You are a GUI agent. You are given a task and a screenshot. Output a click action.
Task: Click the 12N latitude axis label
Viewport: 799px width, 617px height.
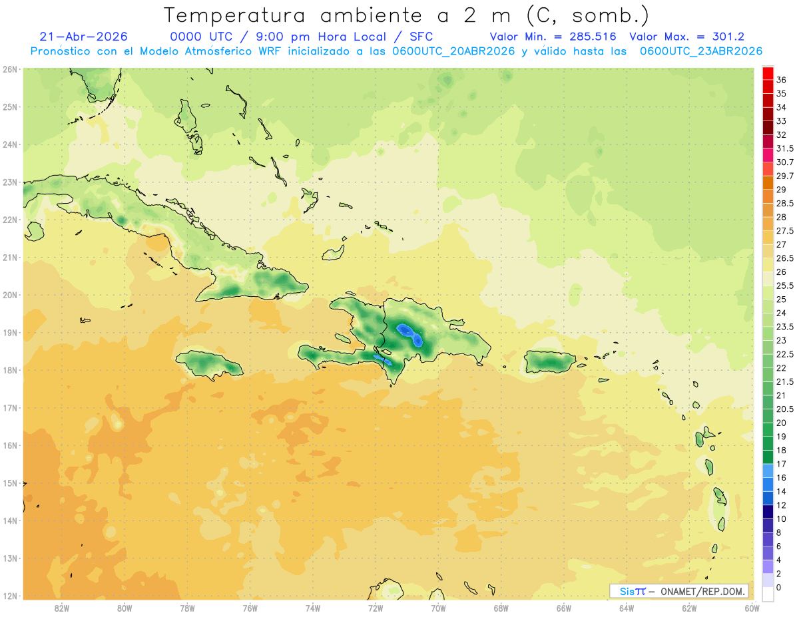[x=10, y=596]
